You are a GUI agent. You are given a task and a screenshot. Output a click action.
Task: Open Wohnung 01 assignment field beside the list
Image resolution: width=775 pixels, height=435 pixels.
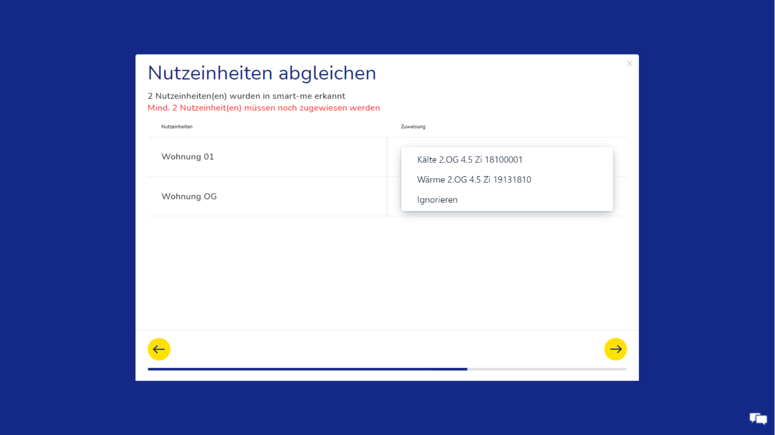click(620, 157)
